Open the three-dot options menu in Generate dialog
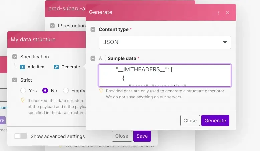260x151 pixels. click(x=219, y=13)
